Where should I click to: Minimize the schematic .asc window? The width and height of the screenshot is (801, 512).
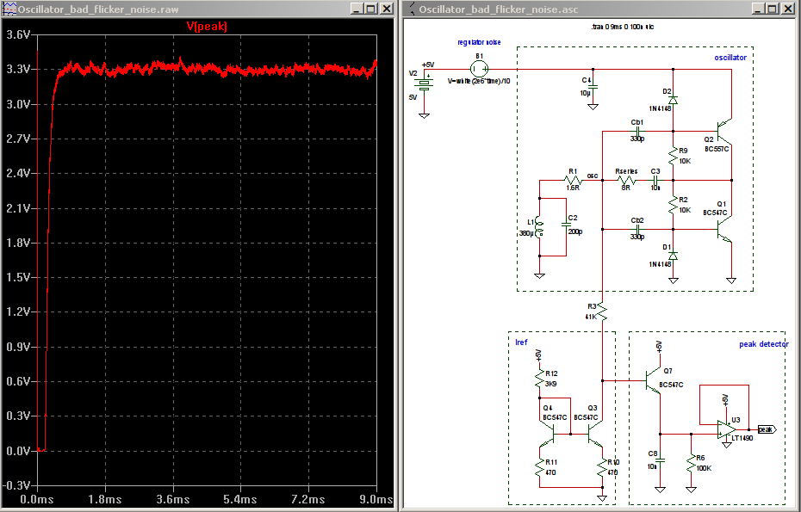pyautogui.click(x=759, y=9)
